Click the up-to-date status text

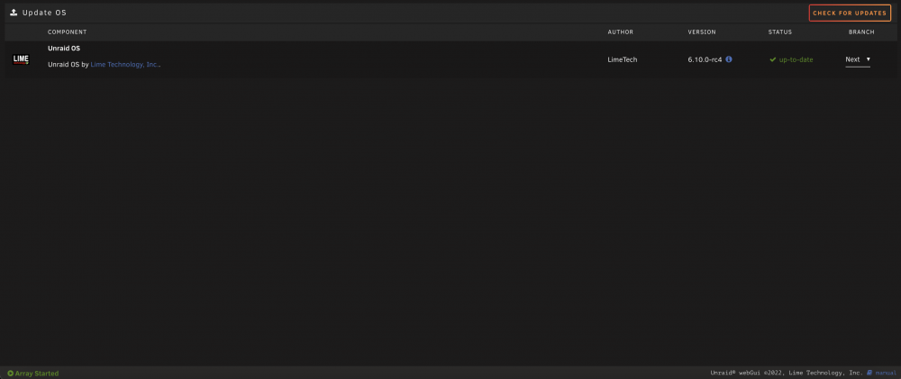coord(796,59)
